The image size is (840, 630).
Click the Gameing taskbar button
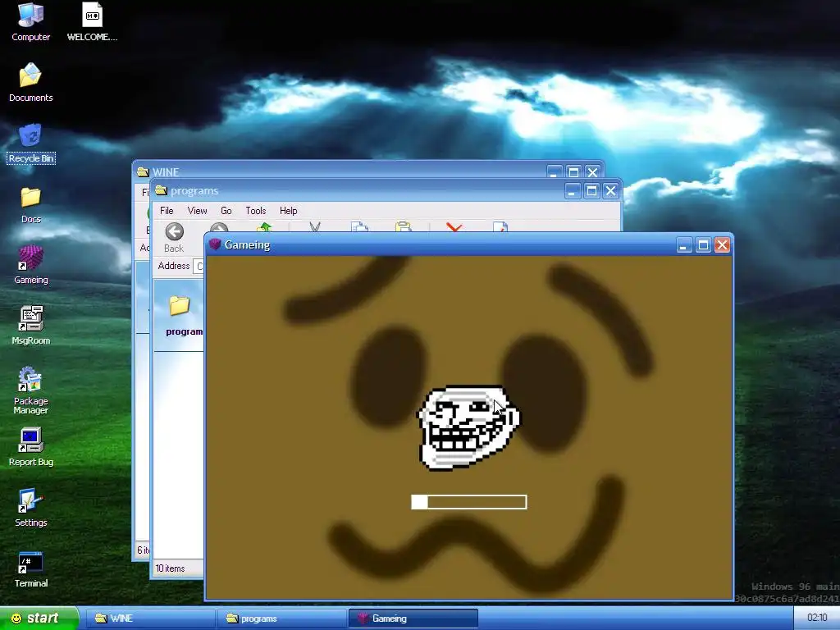tap(413, 619)
